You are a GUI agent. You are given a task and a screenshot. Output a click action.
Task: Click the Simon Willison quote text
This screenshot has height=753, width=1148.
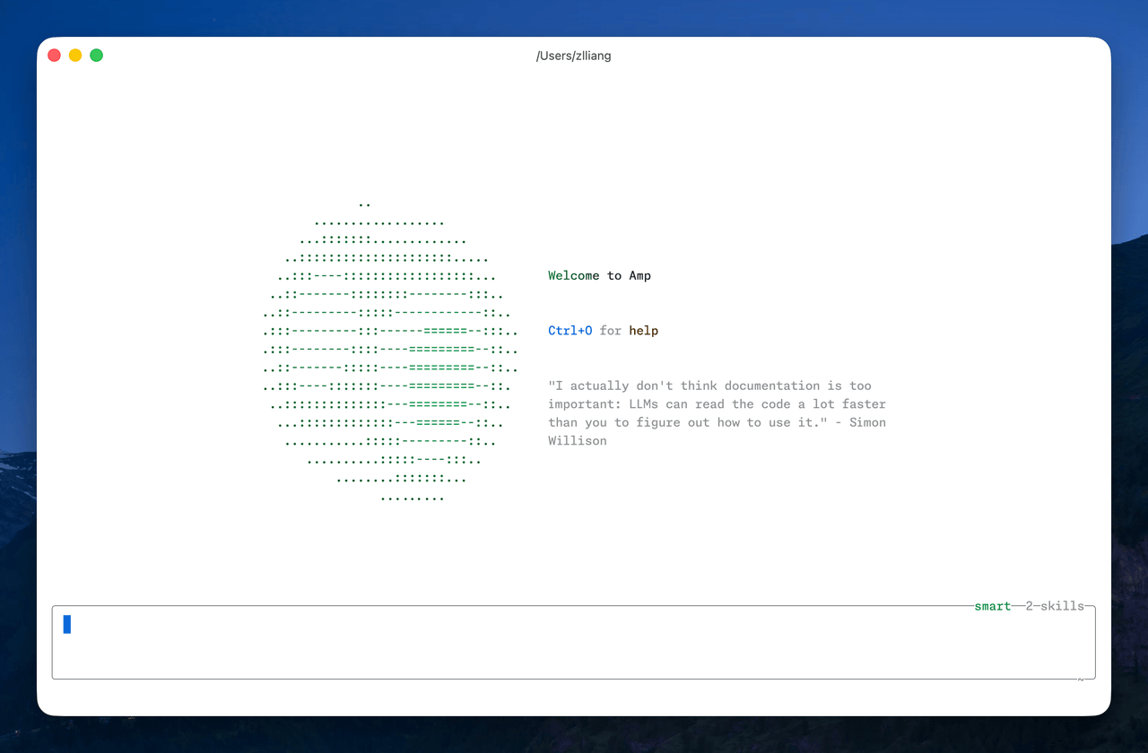pyautogui.click(x=717, y=413)
